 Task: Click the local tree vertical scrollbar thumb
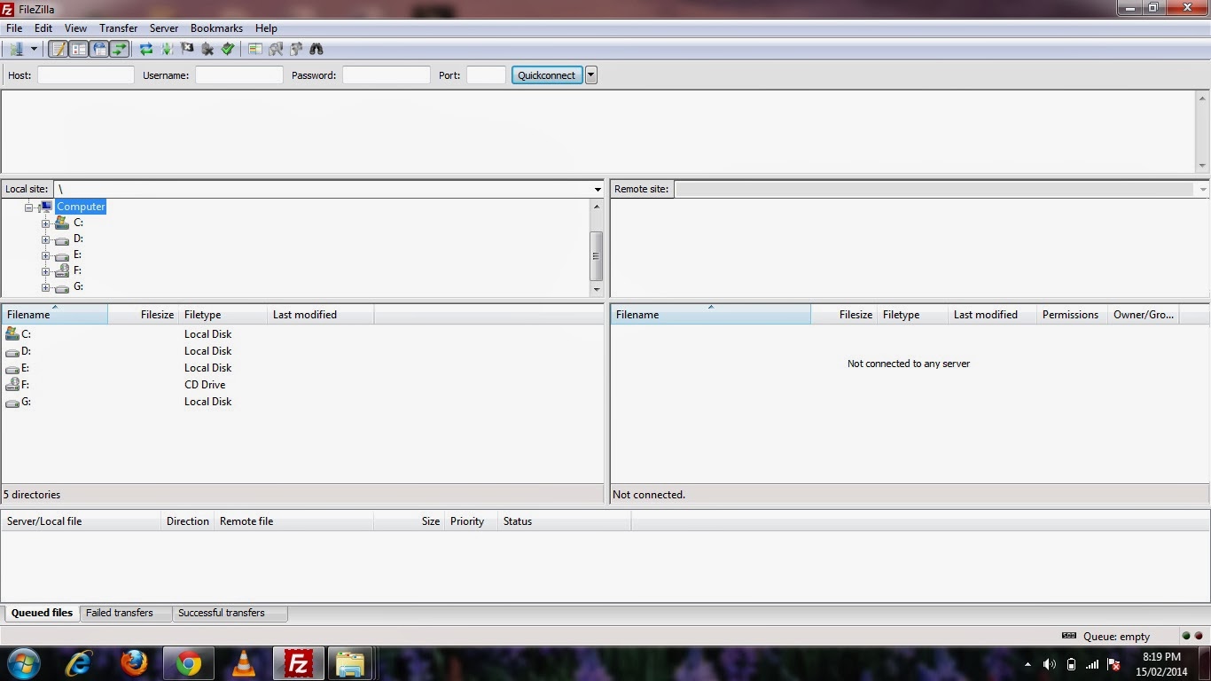pyautogui.click(x=597, y=255)
